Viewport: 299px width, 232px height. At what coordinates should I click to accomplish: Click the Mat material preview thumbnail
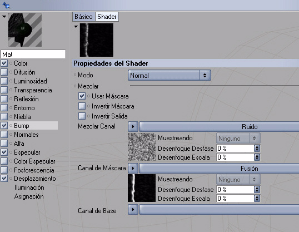pos(25,30)
